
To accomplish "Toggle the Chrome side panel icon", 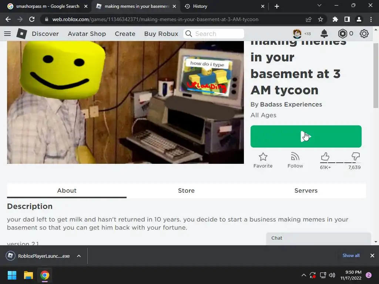I will 347,19.
